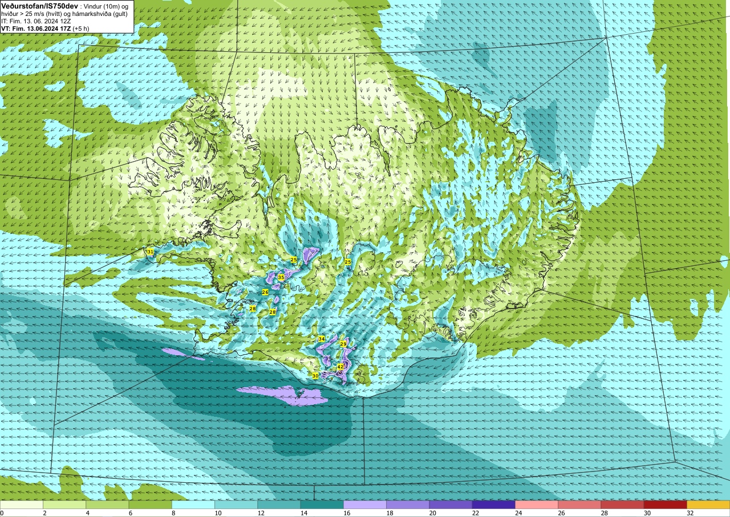Click the yellow gust label 35
The height and width of the screenshot is (517, 730).
pyautogui.click(x=281, y=277)
